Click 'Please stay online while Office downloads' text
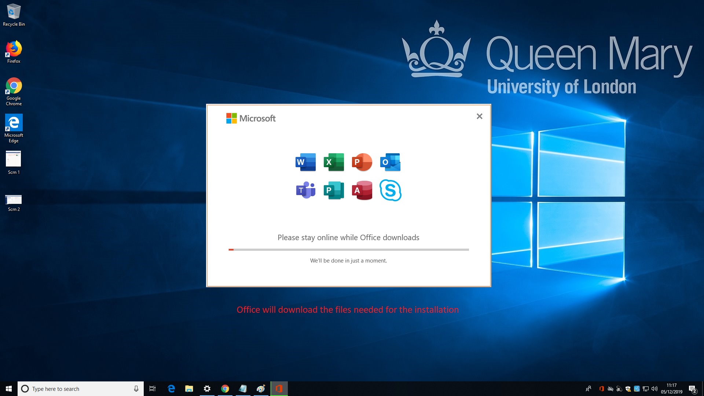The image size is (704, 396). point(348,238)
